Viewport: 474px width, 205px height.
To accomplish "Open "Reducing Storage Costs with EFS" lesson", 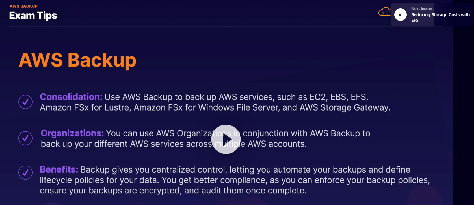I will click(440, 17).
